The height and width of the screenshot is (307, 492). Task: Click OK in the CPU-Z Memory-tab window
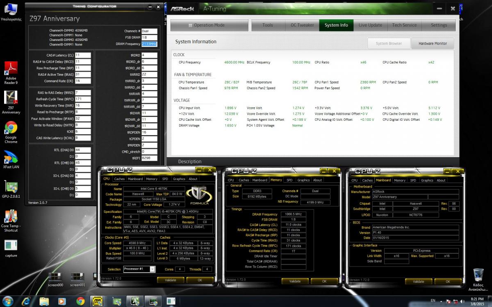click(324, 281)
